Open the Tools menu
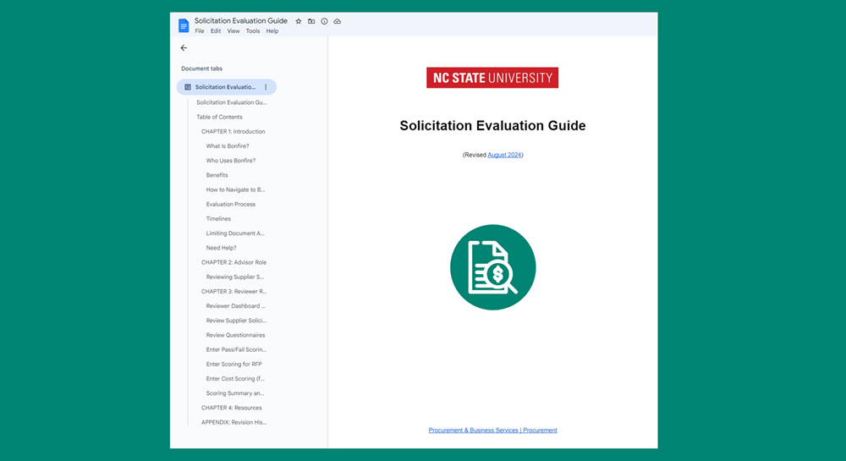This screenshot has width=846, height=461. [252, 31]
